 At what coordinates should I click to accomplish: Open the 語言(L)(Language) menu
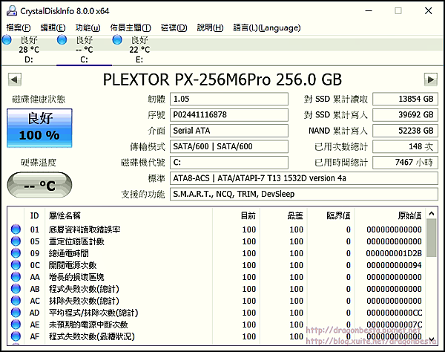pyautogui.click(x=267, y=27)
